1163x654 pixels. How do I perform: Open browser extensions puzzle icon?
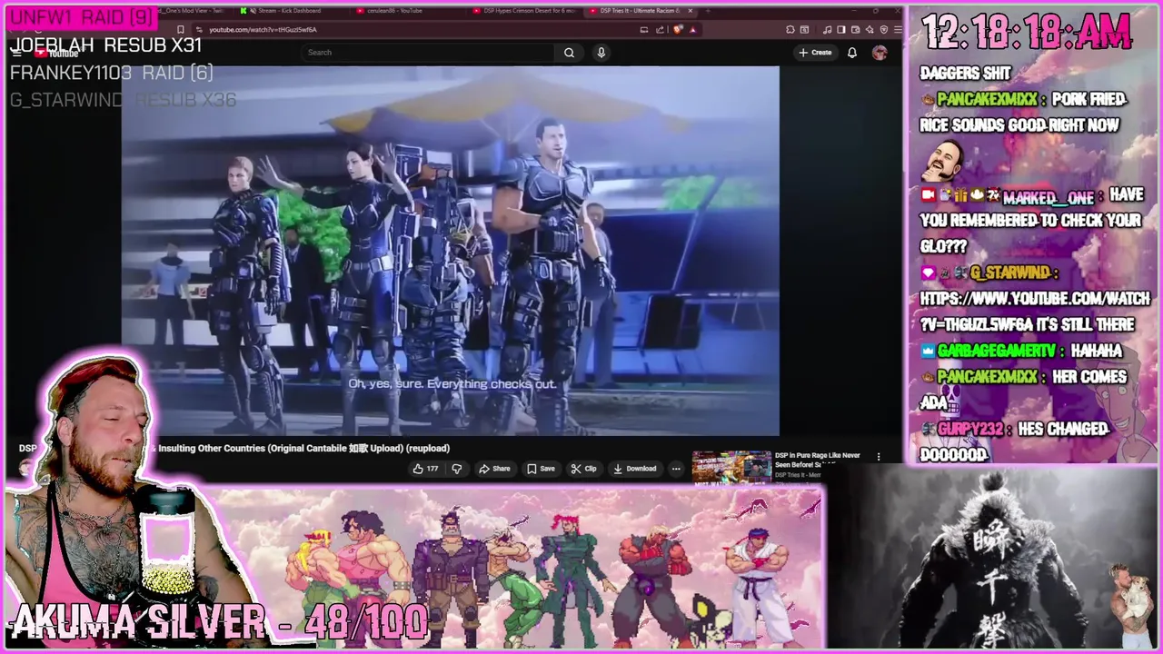[790, 29]
